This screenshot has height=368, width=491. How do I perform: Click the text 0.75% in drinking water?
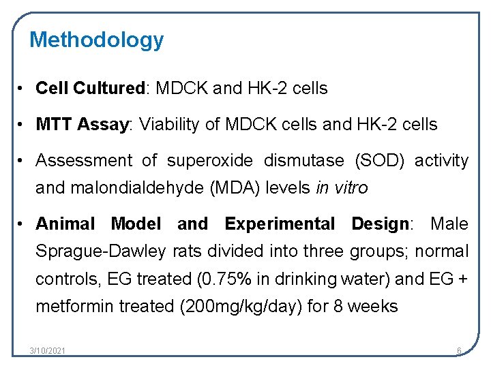point(294,279)
